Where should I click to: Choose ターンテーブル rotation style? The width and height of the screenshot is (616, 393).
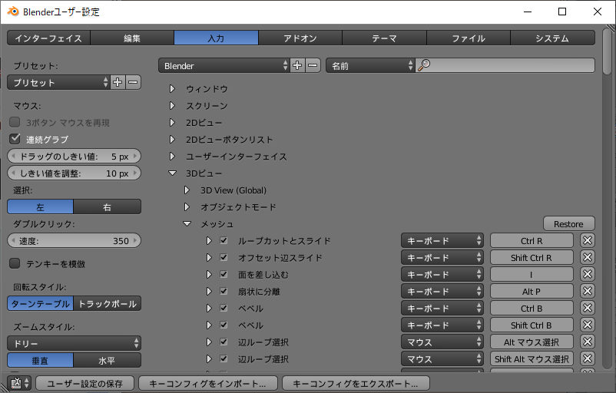tap(41, 304)
